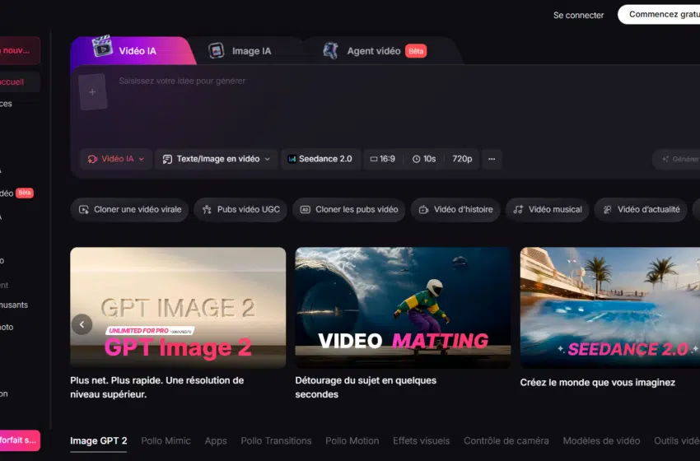Click the Seedance 2.0 model logo icon
700x461 pixels.
[x=292, y=159]
